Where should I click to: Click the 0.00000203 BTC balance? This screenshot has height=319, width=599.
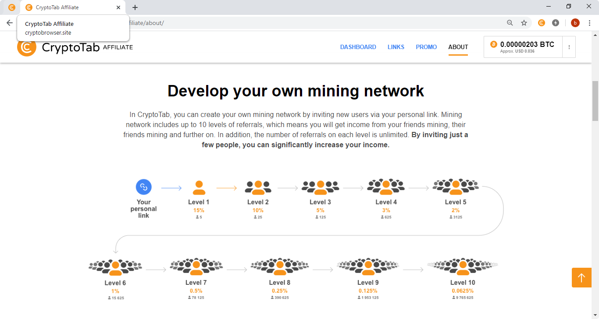(527, 44)
